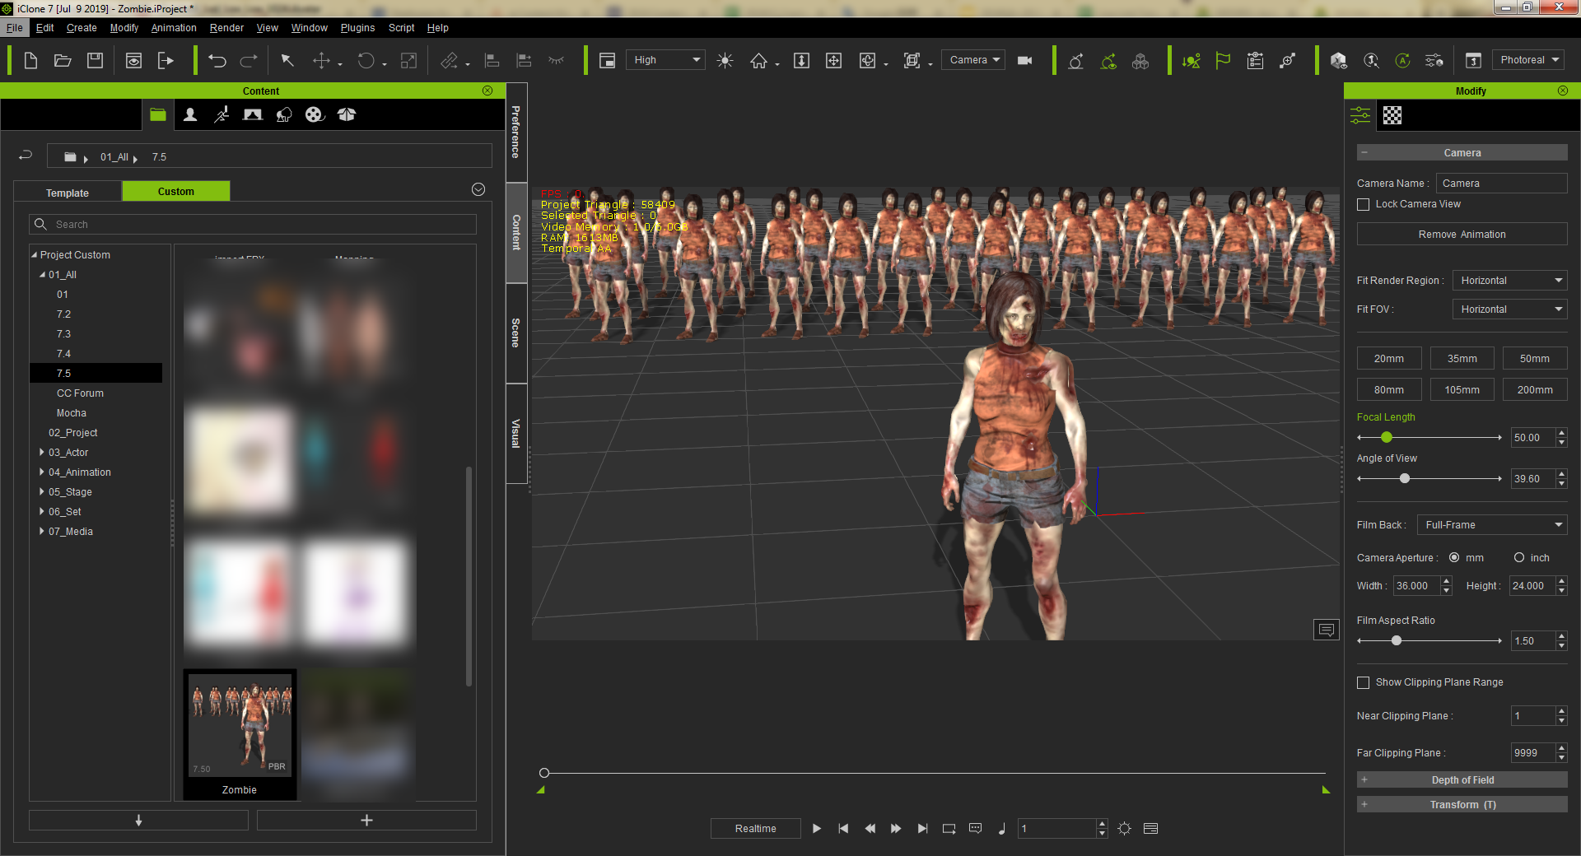The width and height of the screenshot is (1581, 856).
Task: Enable Show Clipping Plane Range checkbox
Action: [x=1363, y=682]
